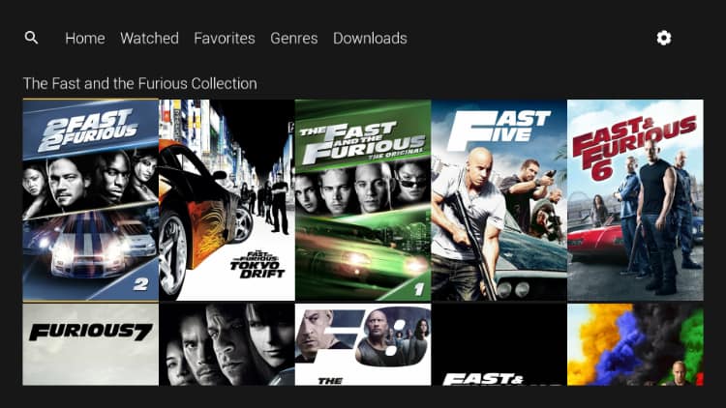Open the dark close-up faces poster
Image resolution: width=726 pixels, height=408 pixels.
227,344
